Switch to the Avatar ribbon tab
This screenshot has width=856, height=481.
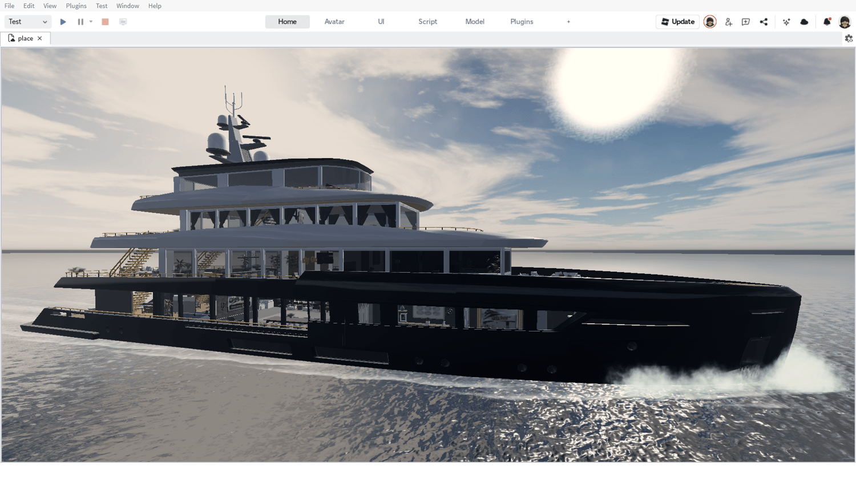334,22
